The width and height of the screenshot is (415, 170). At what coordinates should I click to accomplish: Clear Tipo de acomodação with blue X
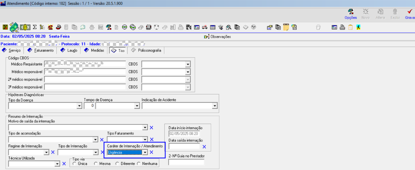pyautogui.click(x=101, y=139)
